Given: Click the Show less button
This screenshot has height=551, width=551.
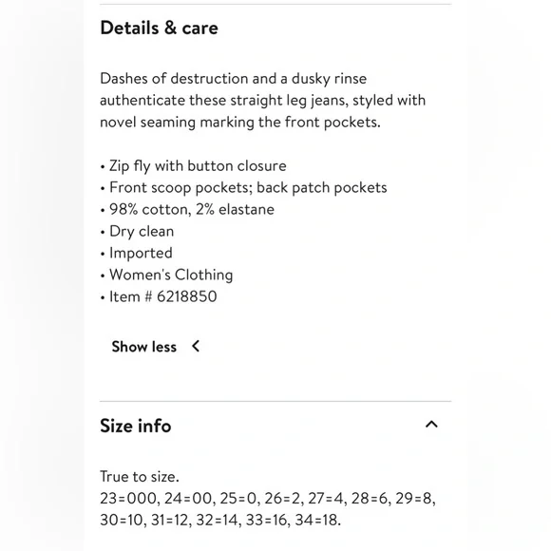Looking at the screenshot, I should click(156, 347).
